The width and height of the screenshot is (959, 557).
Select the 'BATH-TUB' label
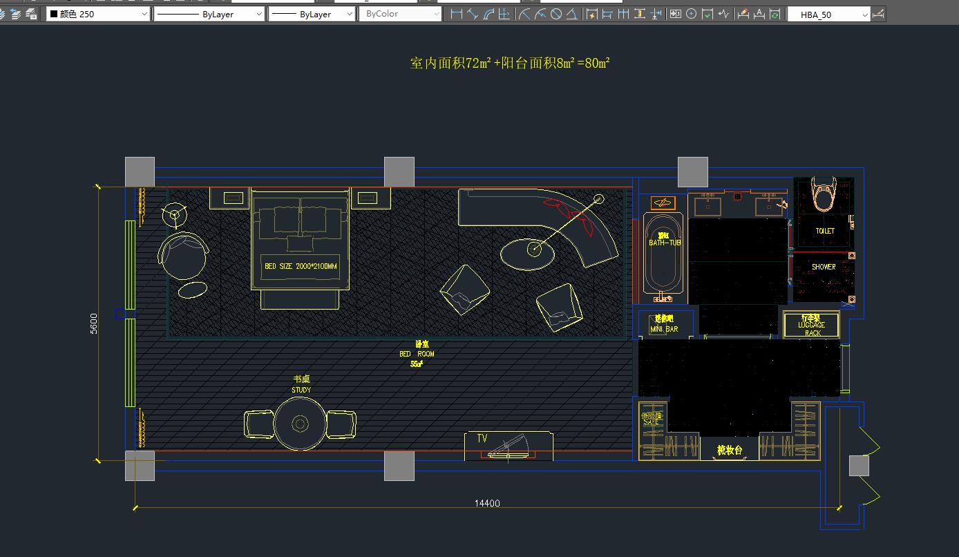tap(665, 243)
